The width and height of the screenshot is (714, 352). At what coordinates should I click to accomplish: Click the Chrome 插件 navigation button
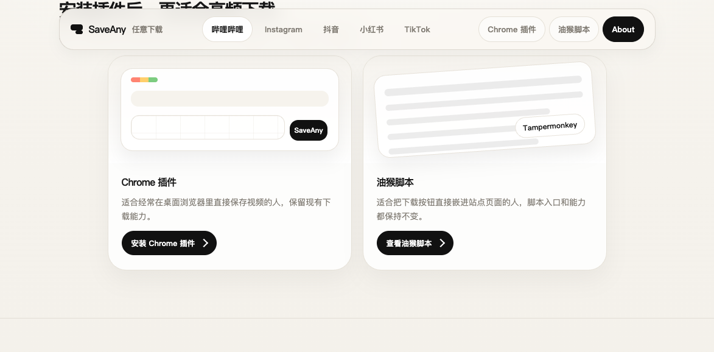511,29
